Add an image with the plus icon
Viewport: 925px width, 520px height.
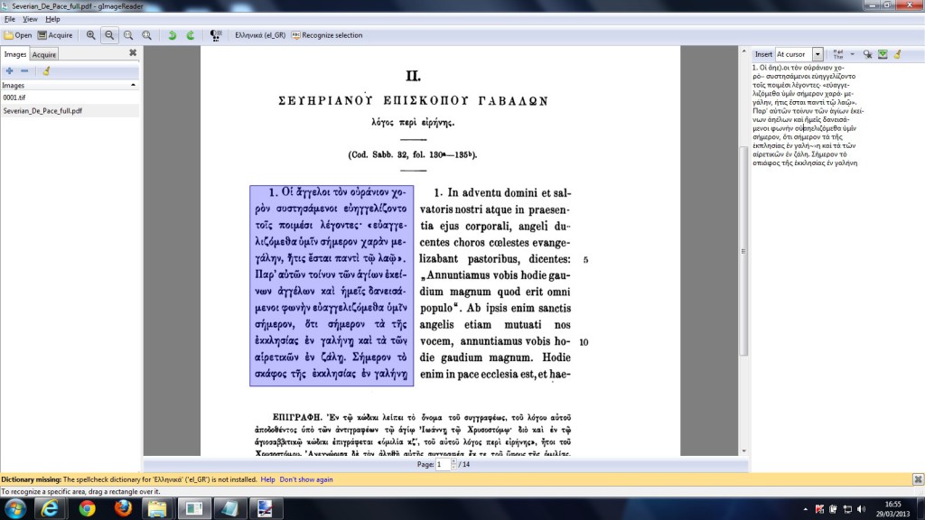[x=9, y=70]
